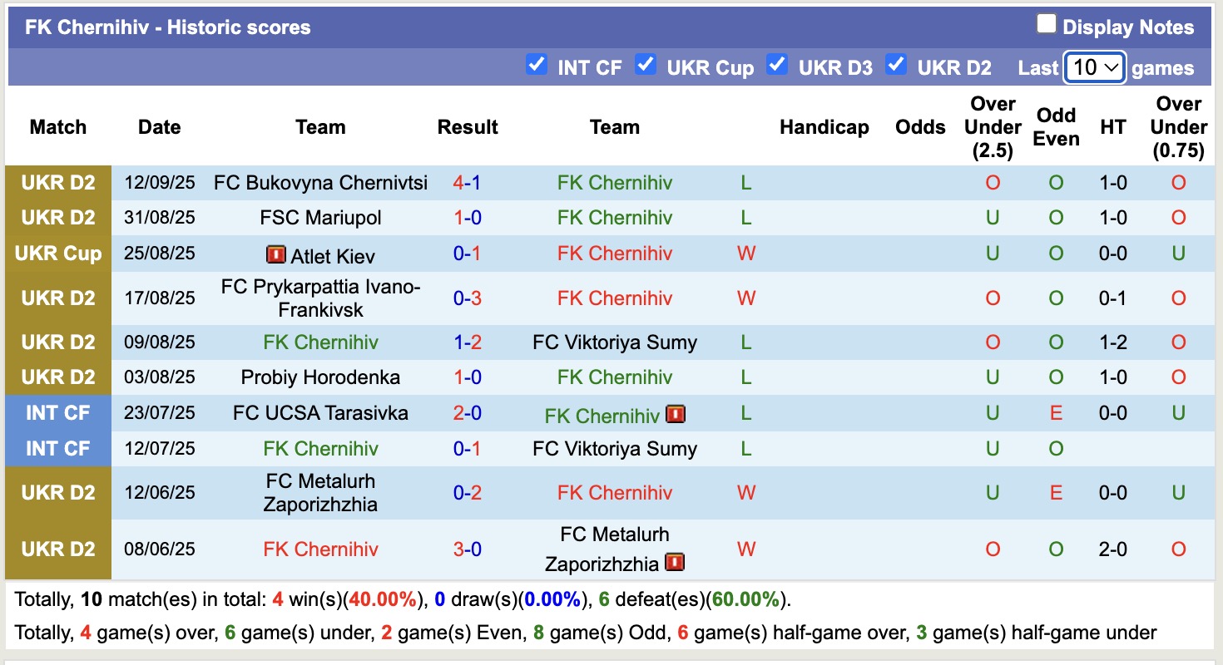Image resolution: width=1223 pixels, height=665 pixels.
Task: Open the 0-3 result on 17/08/25
Action: [467, 298]
